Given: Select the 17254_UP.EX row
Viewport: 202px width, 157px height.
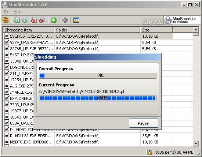Looking at the screenshot, I should click(x=19, y=80).
